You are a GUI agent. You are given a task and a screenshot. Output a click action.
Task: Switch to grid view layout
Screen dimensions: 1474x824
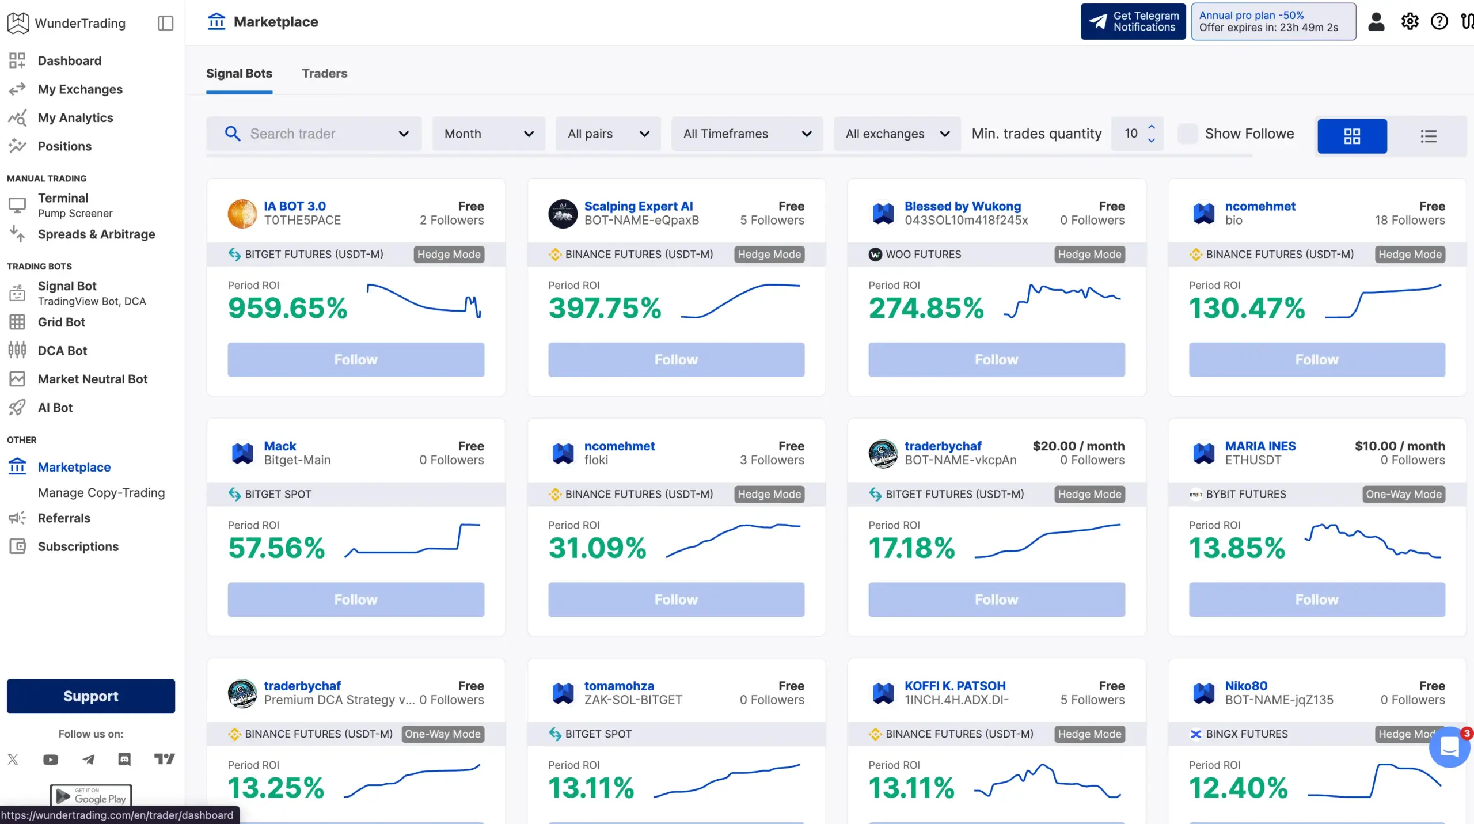tap(1352, 136)
